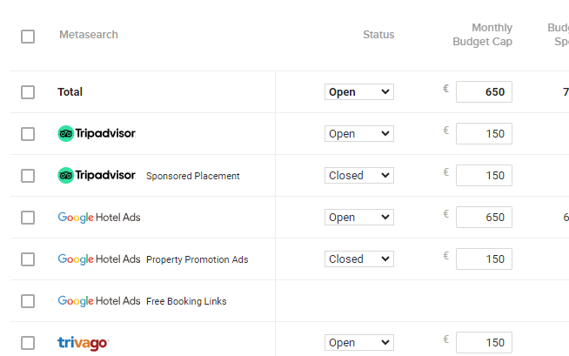Tick the Free Booking Links row checkbox

[28, 301]
